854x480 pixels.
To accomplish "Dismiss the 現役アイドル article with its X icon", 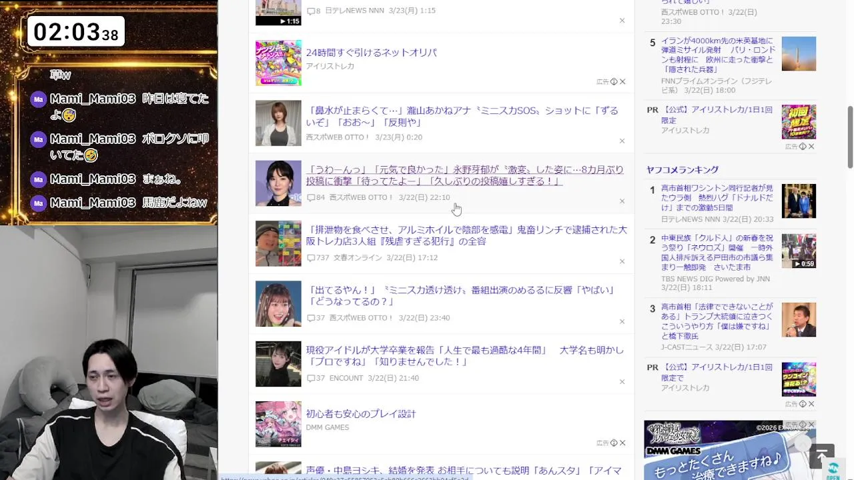I will coord(622,381).
